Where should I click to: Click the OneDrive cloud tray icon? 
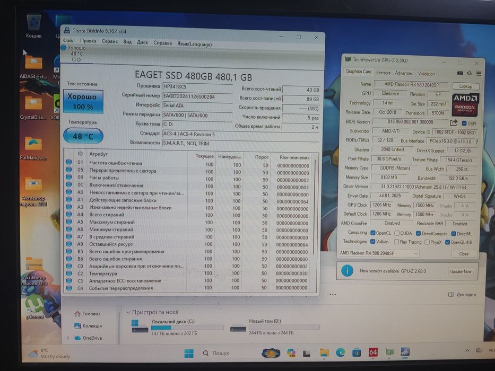coord(479,350)
